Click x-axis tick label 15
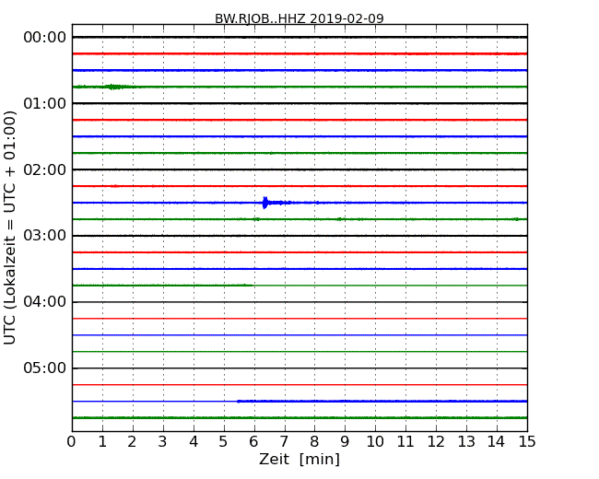The image size is (599, 479). pos(527,442)
